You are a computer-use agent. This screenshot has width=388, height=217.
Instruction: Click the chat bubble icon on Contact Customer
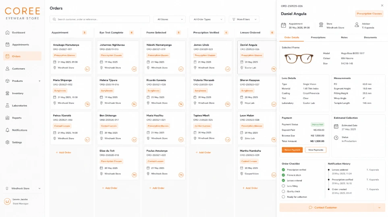pyautogui.click(x=311, y=208)
